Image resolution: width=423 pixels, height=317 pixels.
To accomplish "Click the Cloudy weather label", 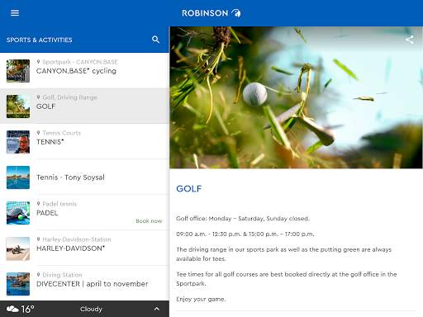I will [x=91, y=309].
